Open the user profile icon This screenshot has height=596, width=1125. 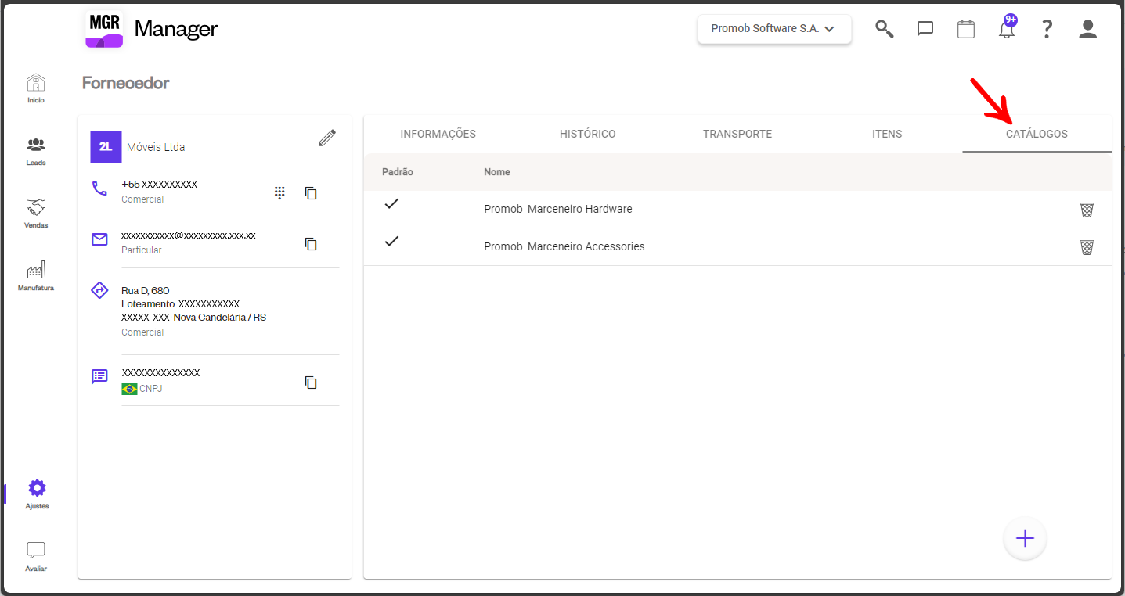pyautogui.click(x=1088, y=30)
